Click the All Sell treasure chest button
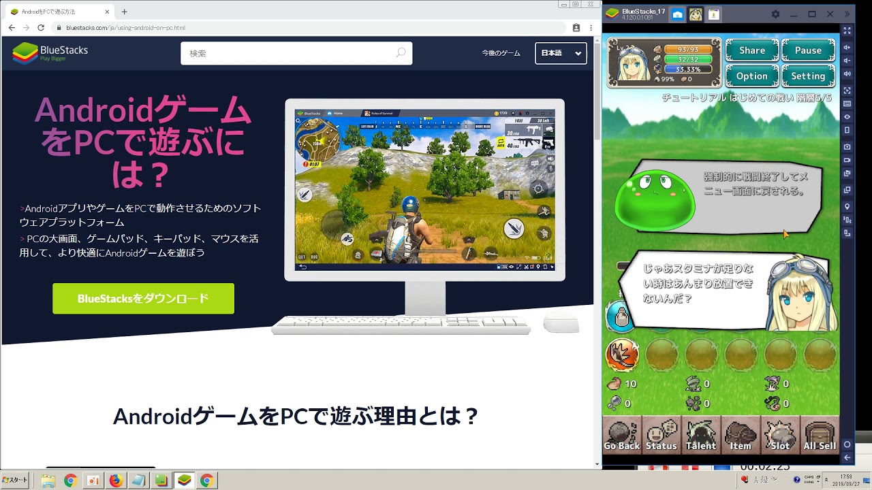 click(x=820, y=436)
